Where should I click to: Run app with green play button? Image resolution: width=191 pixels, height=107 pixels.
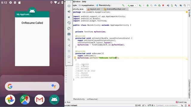click(x=140, y=5)
